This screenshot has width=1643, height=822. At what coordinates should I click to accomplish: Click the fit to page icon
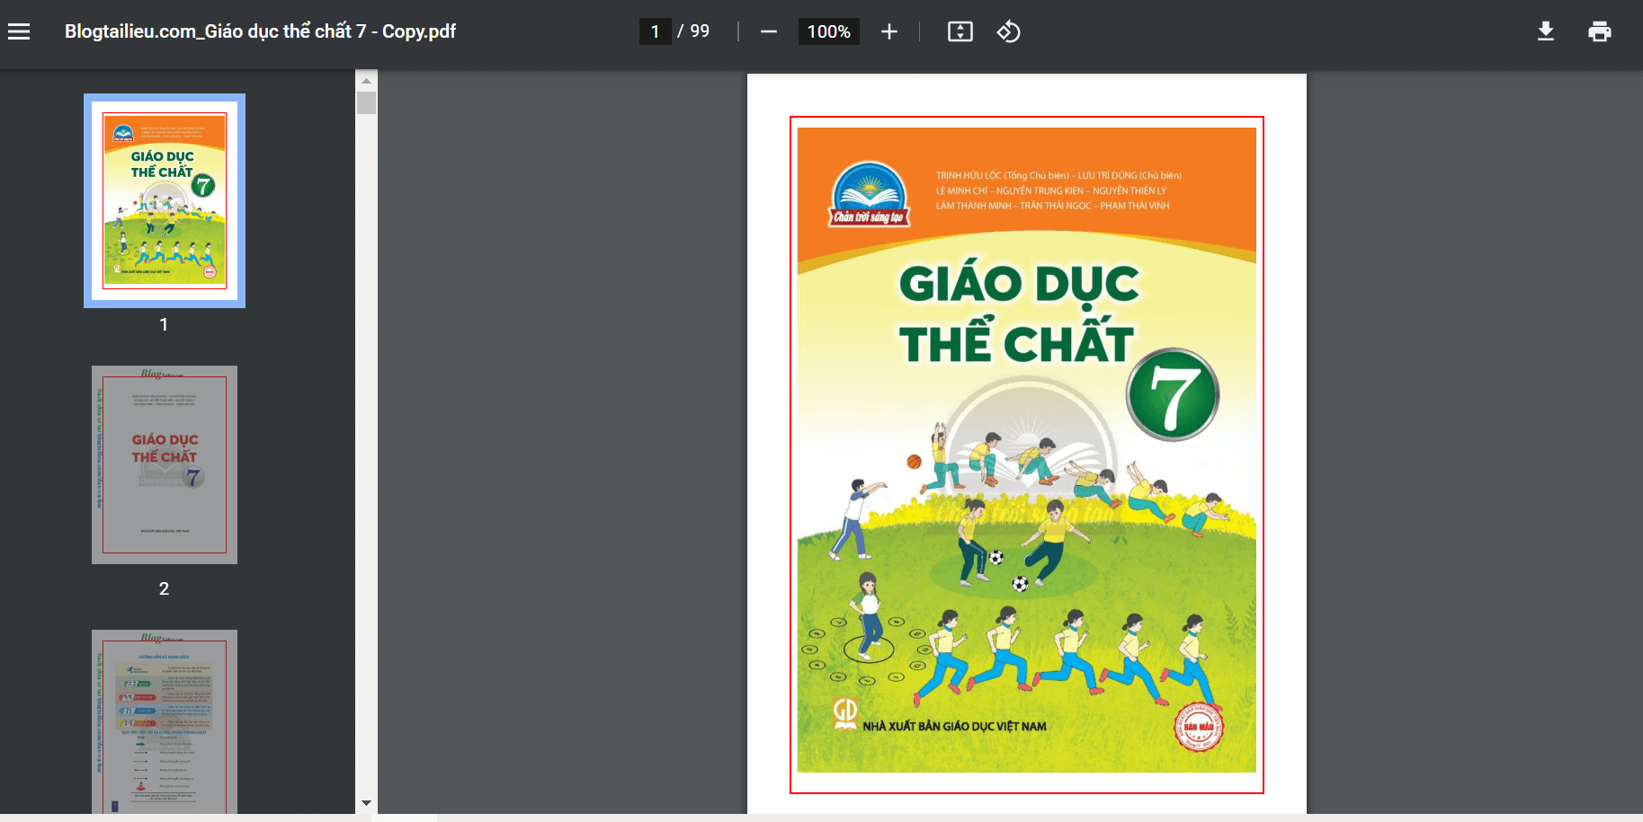pyautogui.click(x=960, y=31)
